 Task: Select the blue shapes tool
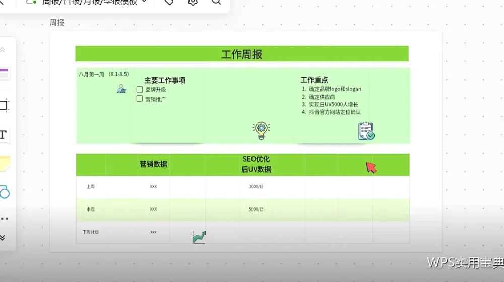click(x=5, y=192)
